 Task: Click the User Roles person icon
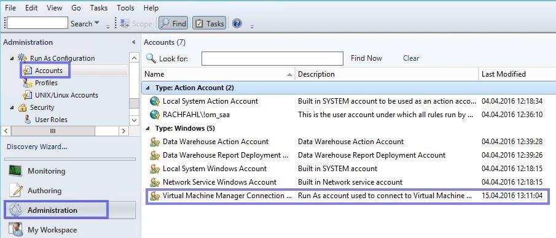point(28,120)
